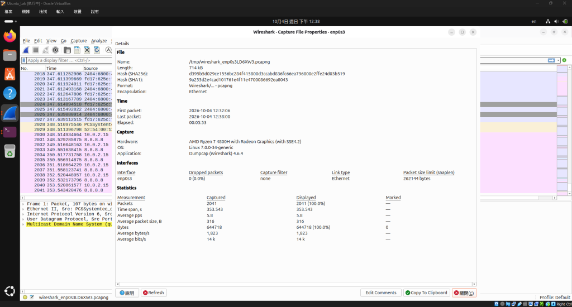572x307 pixels.
Task: Click the network icon in the top bar
Action: click(x=547, y=22)
